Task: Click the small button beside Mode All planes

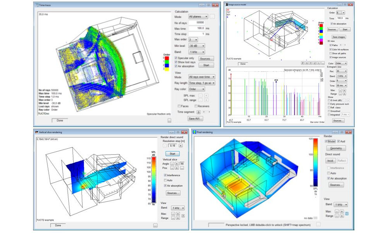Action: [212, 17]
